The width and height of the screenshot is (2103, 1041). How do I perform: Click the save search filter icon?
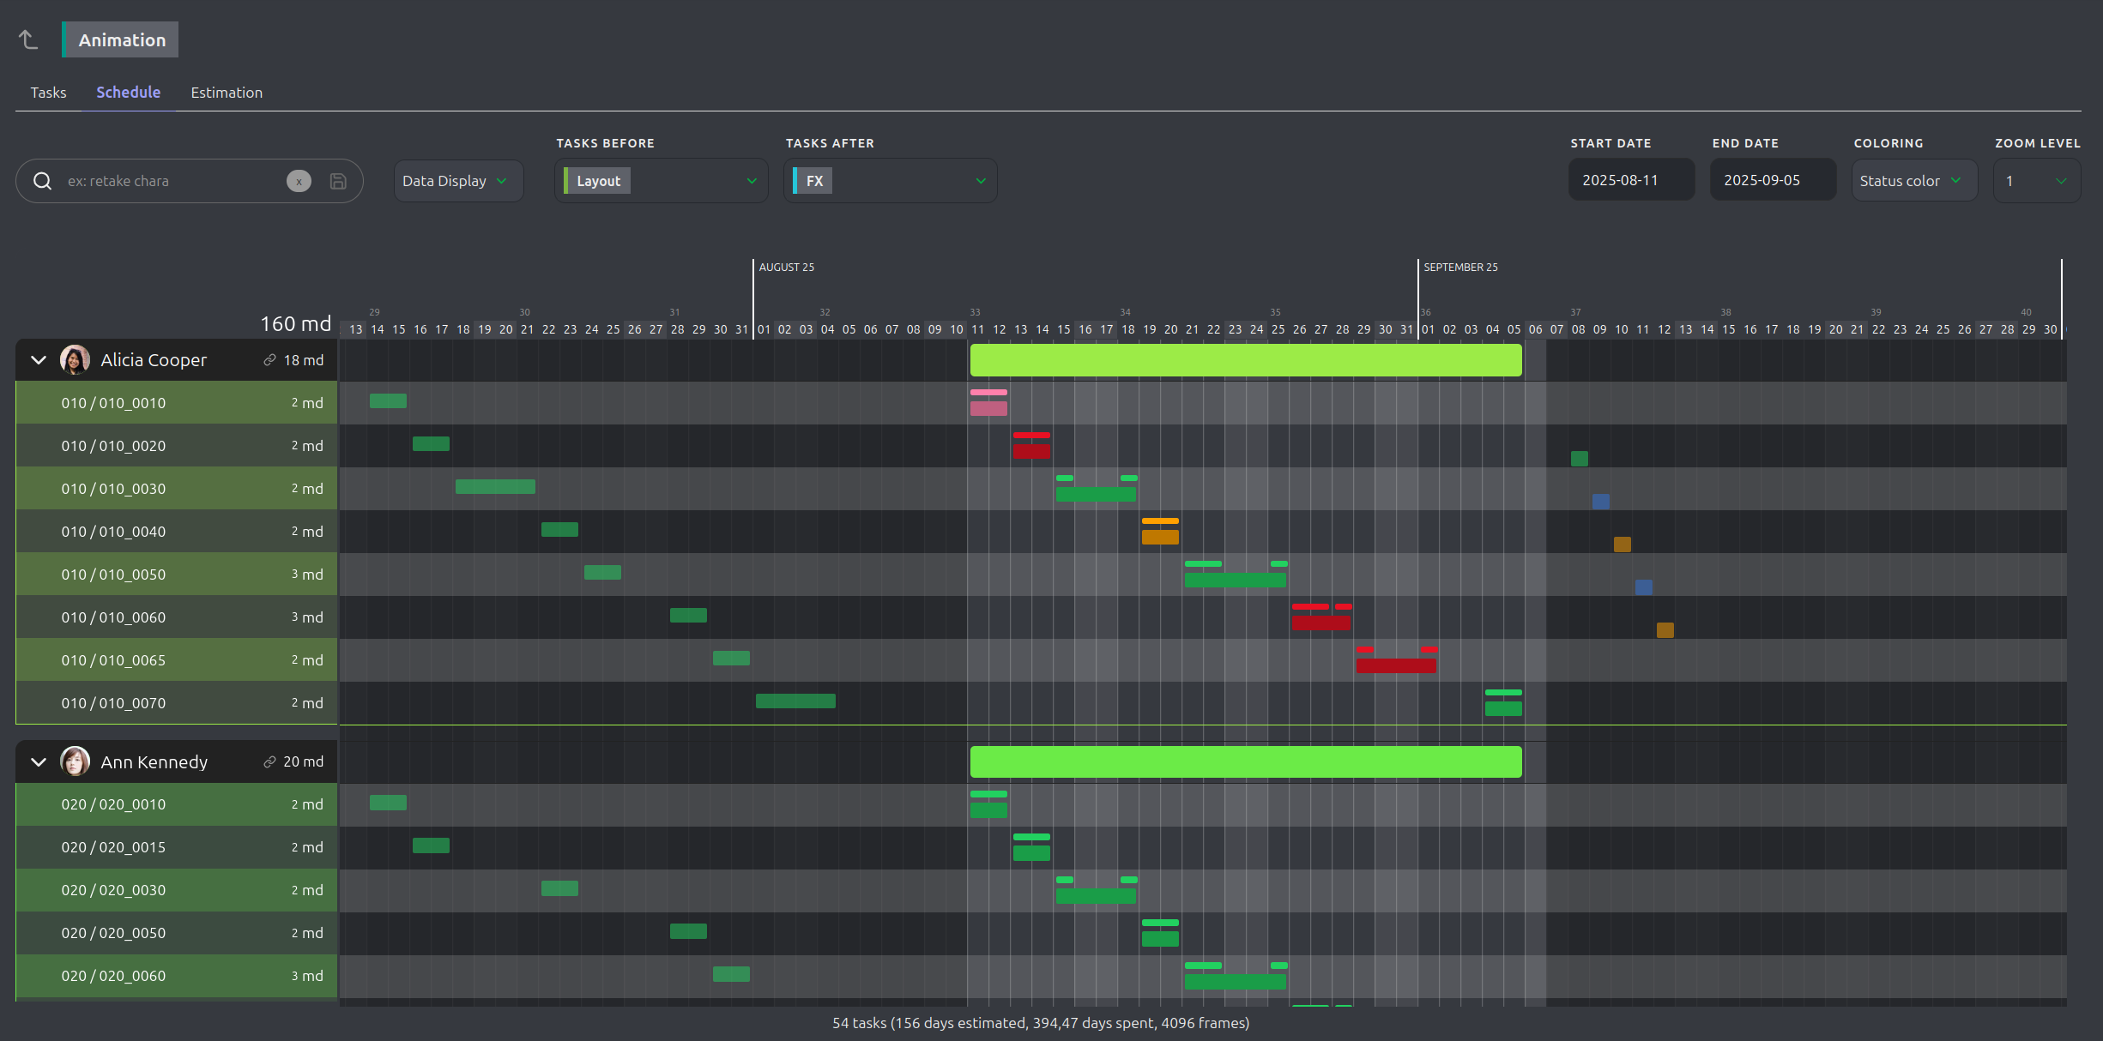[x=338, y=181]
